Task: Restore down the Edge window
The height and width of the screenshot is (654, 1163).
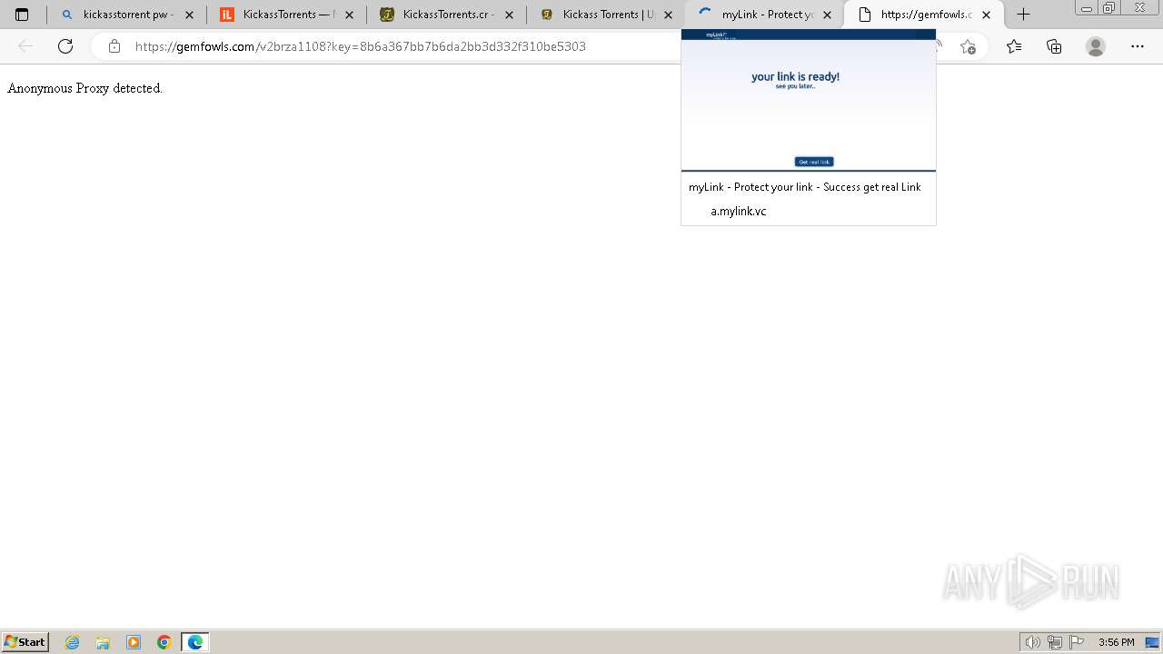Action: (1109, 8)
